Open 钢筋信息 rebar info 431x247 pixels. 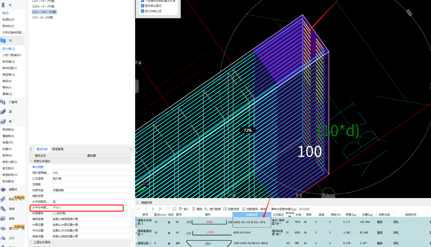(x=232, y=209)
